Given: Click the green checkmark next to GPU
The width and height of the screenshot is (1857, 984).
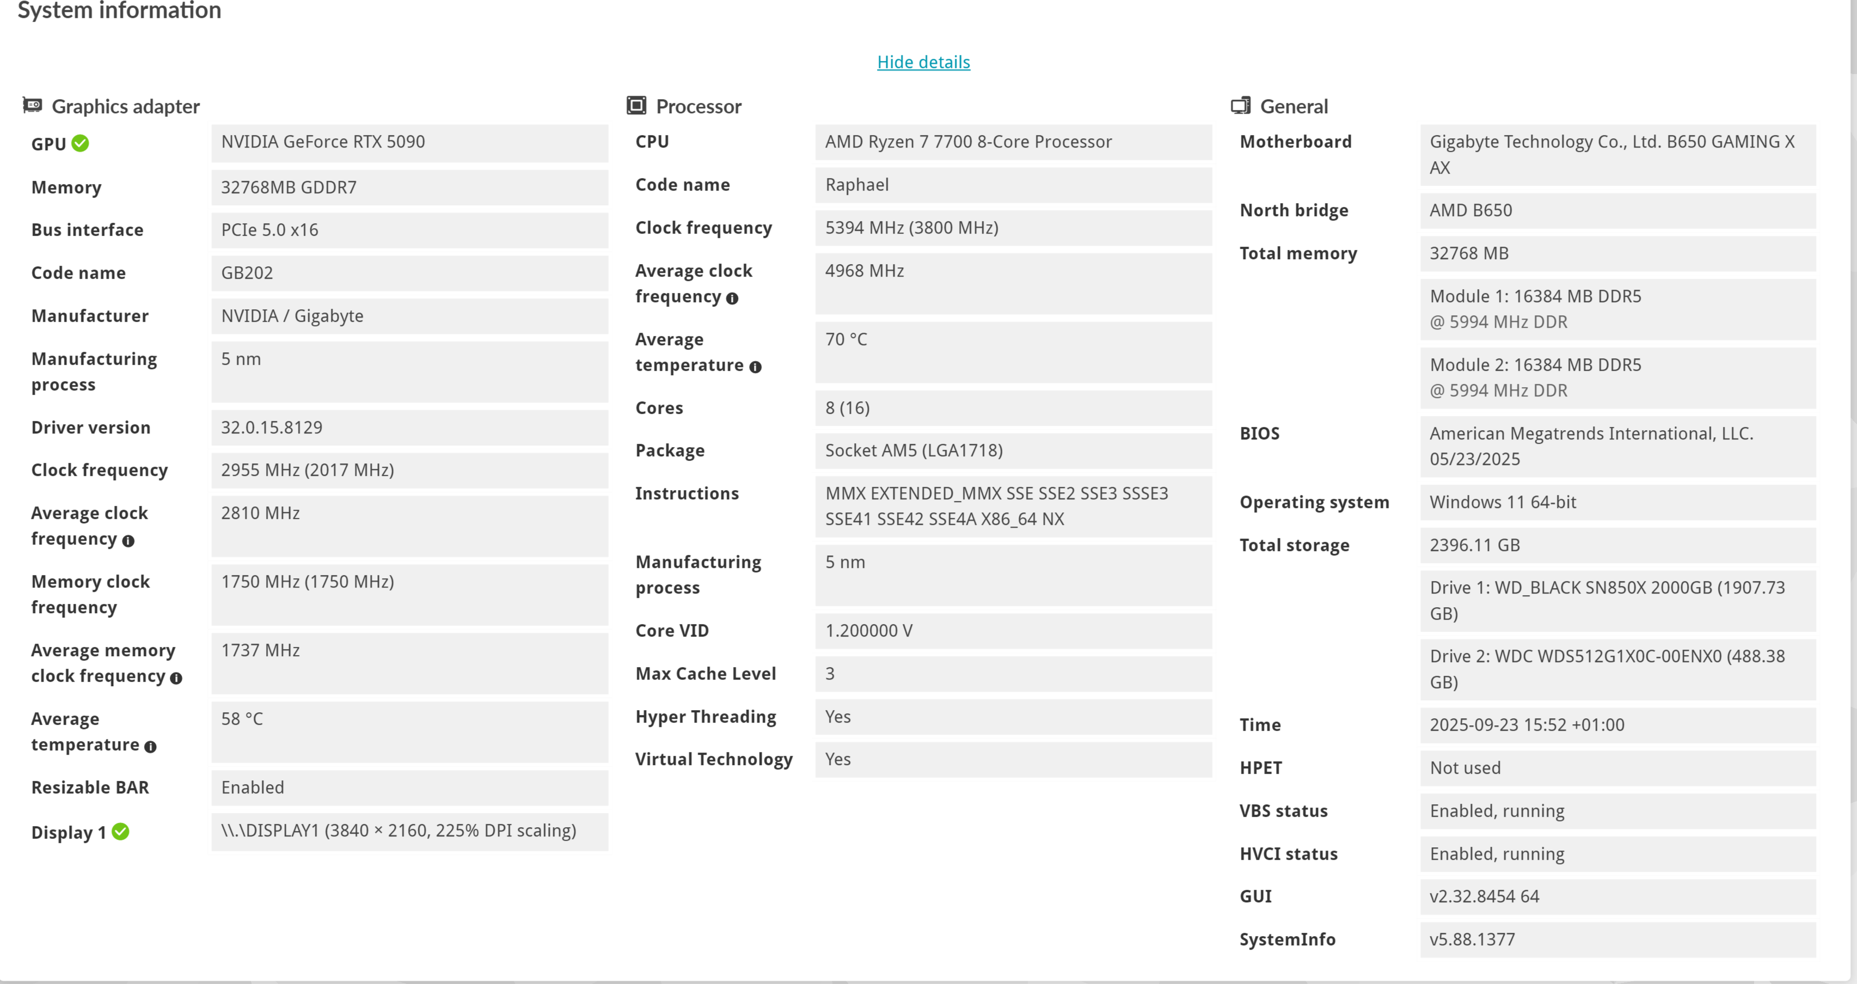Looking at the screenshot, I should click(x=81, y=143).
